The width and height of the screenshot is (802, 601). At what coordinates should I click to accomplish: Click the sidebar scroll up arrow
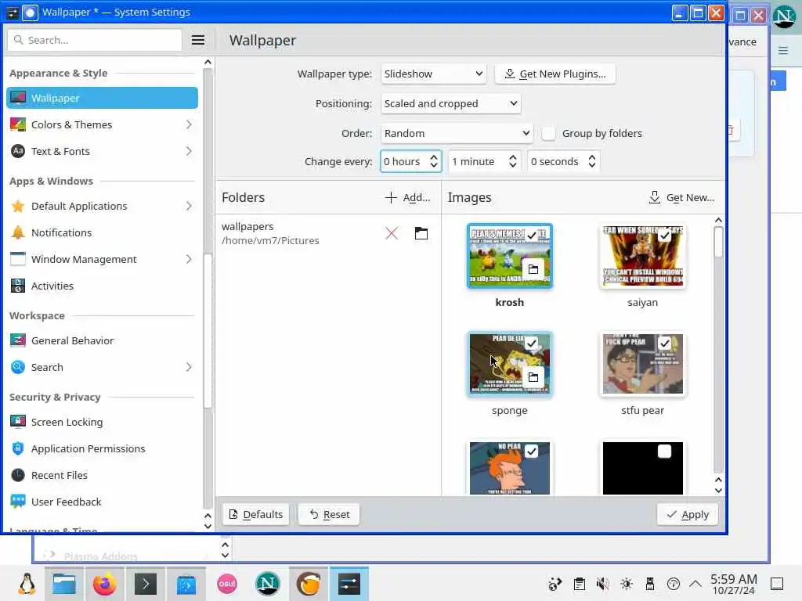coord(208,63)
